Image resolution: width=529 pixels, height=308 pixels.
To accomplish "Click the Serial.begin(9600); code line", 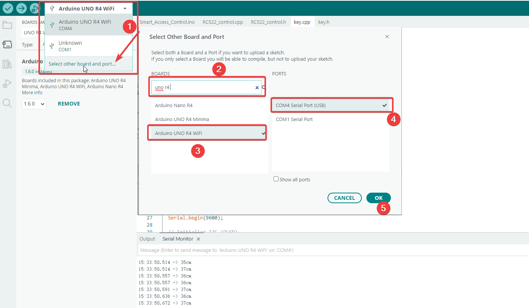I will point(195,218).
